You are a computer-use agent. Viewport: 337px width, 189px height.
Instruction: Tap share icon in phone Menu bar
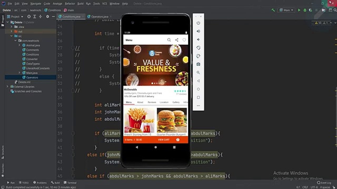coord(177,40)
